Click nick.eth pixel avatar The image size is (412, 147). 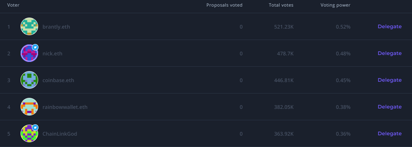click(x=29, y=53)
